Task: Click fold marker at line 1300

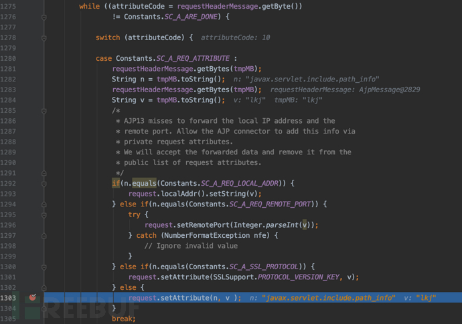Action: [44, 267]
